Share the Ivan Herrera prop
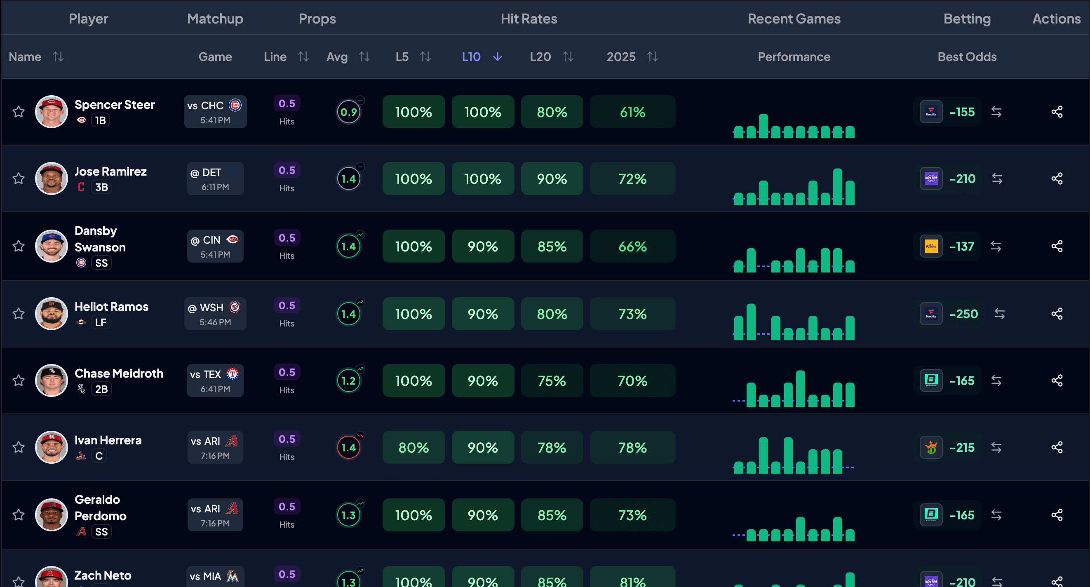 tap(1057, 447)
